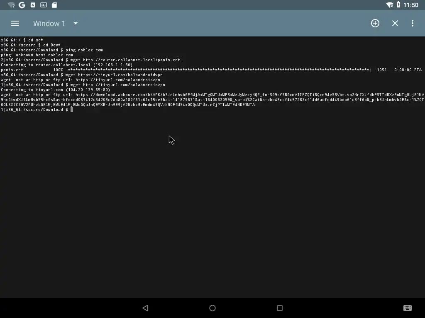Place cursor at the last shell prompt
The height and width of the screenshot is (318, 425).
coord(72,109)
